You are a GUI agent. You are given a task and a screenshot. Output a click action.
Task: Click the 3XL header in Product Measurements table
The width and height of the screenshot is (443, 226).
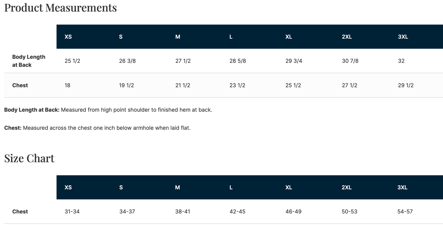[x=403, y=37]
